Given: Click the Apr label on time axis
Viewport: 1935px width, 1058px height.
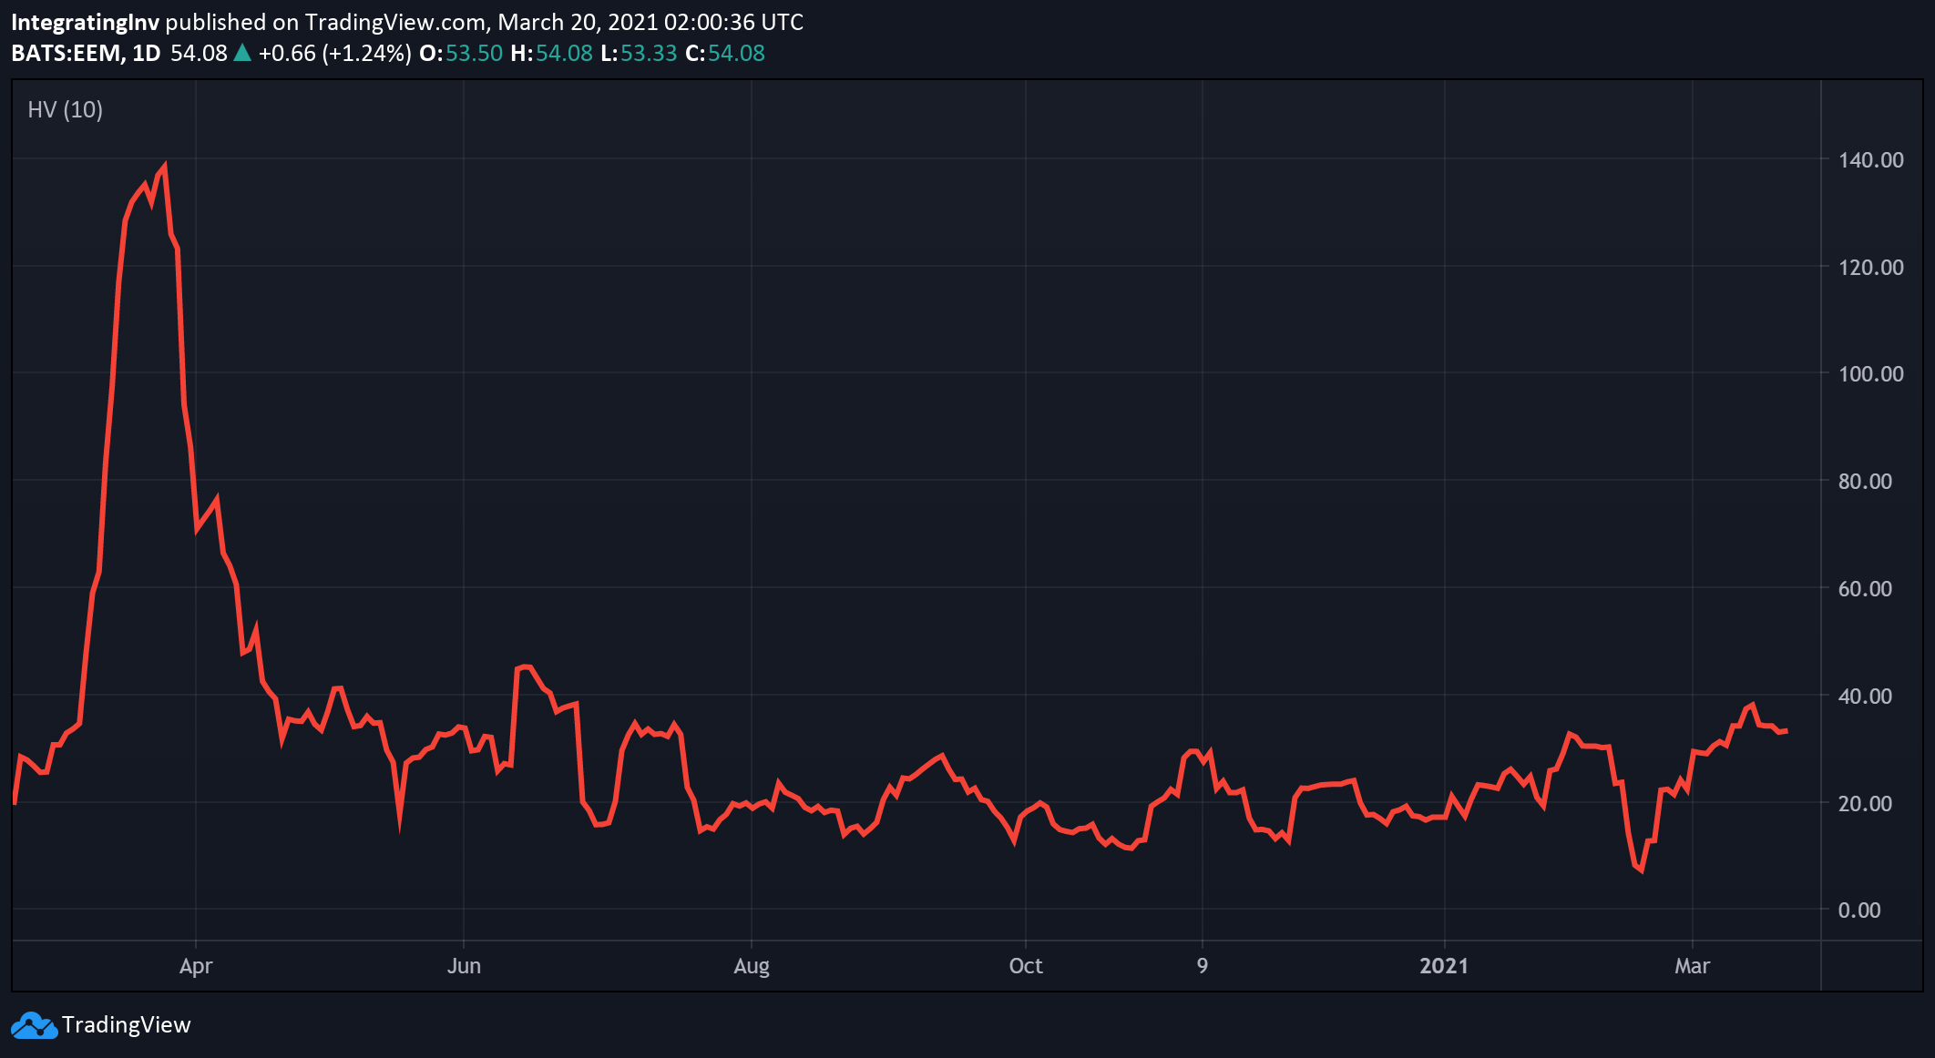Looking at the screenshot, I should click(196, 966).
